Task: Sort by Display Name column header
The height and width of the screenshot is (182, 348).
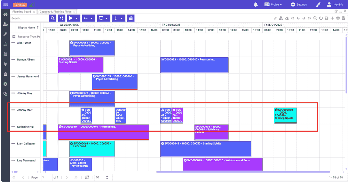Action: pos(26,27)
